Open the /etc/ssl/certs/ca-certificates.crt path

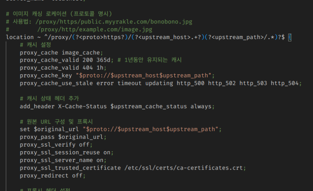[185, 168]
